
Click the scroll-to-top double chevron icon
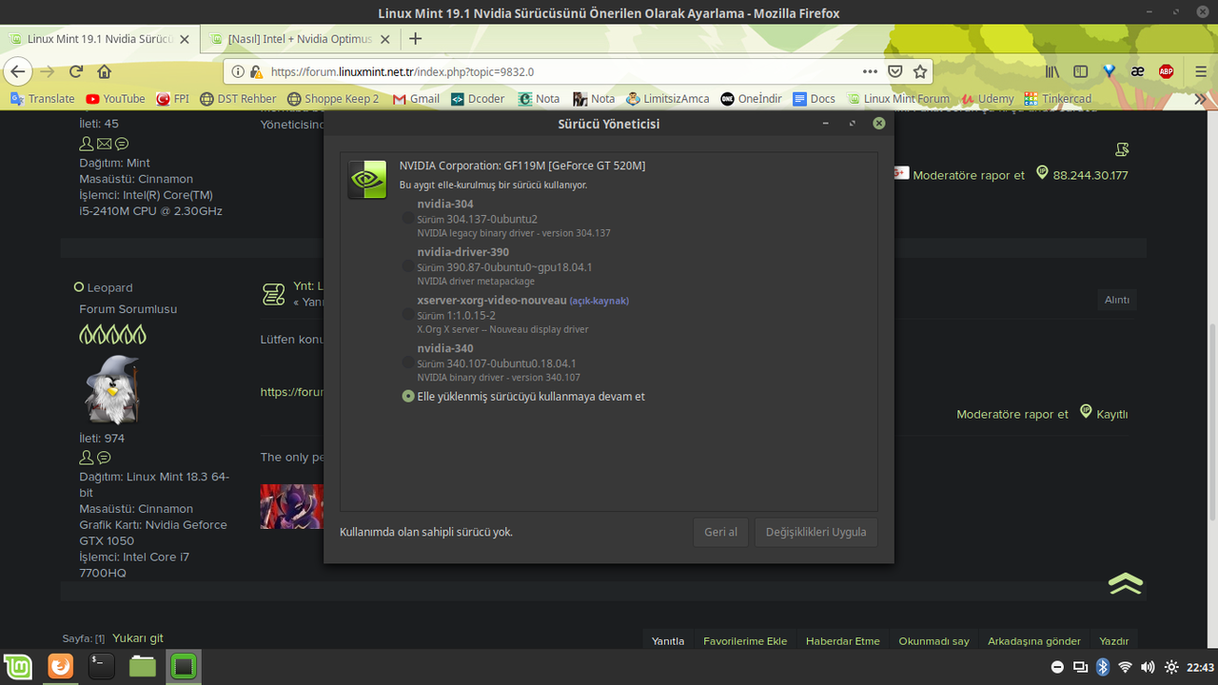coord(1126,583)
